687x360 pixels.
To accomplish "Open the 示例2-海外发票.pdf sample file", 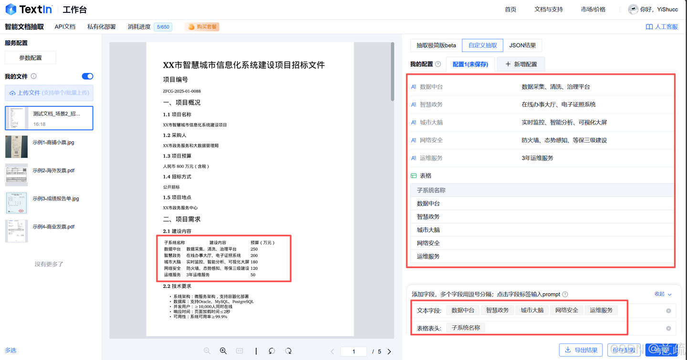I will (49, 175).
